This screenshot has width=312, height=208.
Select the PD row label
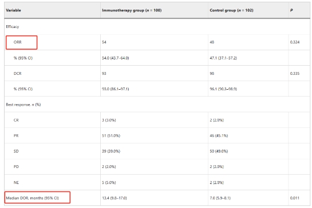point(16,167)
